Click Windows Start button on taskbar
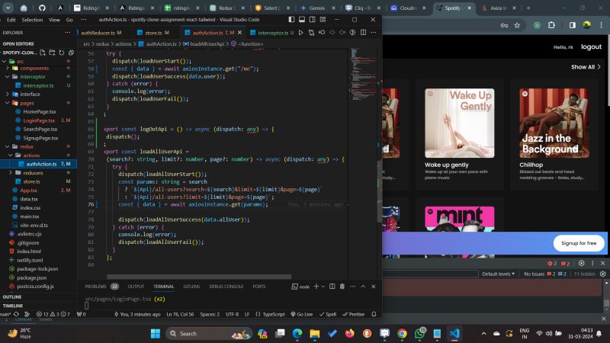Screen dimensions: 610x343 click(156, 334)
